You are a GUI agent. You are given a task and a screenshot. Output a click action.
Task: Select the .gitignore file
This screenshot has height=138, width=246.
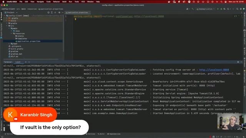click(15, 46)
